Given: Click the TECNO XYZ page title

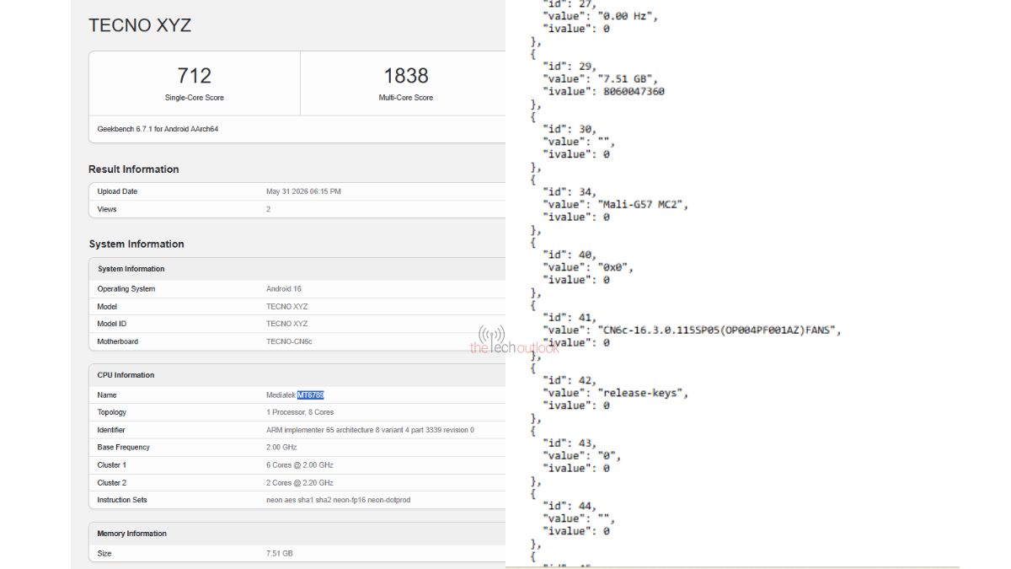Looking at the screenshot, I should tap(140, 25).
